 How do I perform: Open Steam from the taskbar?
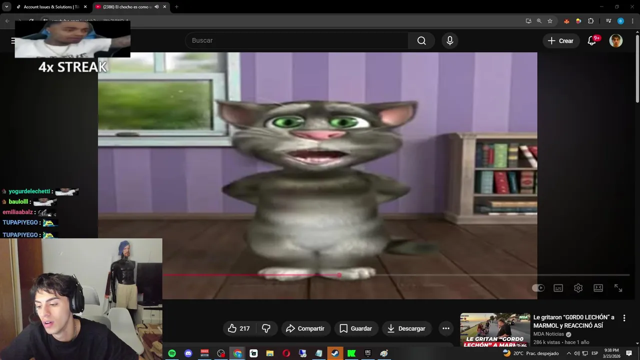click(x=335, y=353)
